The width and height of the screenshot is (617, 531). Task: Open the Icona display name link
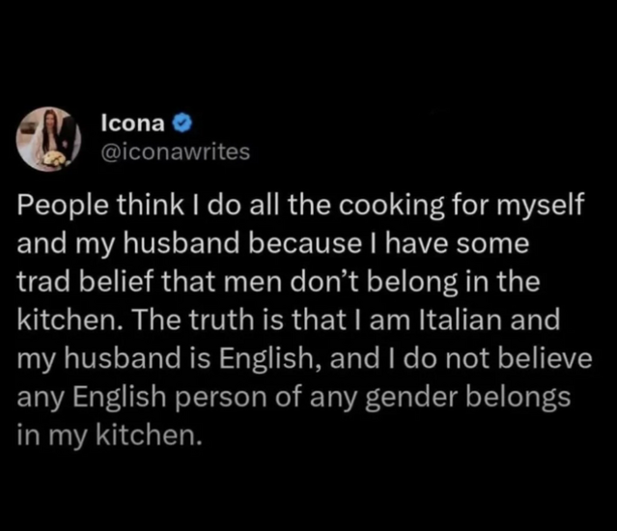135,124
